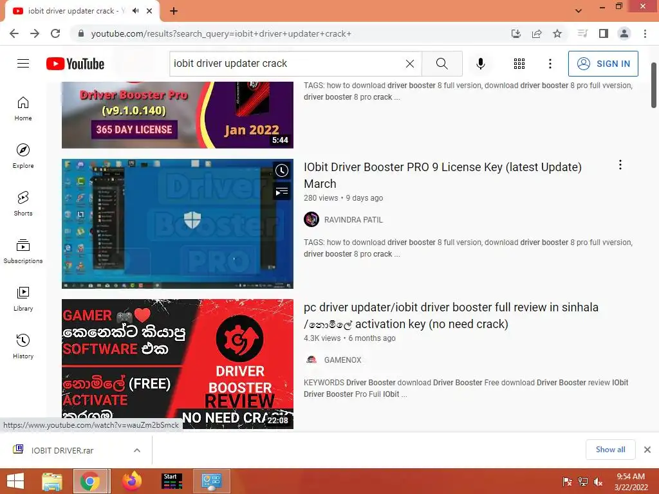This screenshot has height=494, width=659.
Task: Open the Start tiles app on taskbar
Action: click(172, 481)
